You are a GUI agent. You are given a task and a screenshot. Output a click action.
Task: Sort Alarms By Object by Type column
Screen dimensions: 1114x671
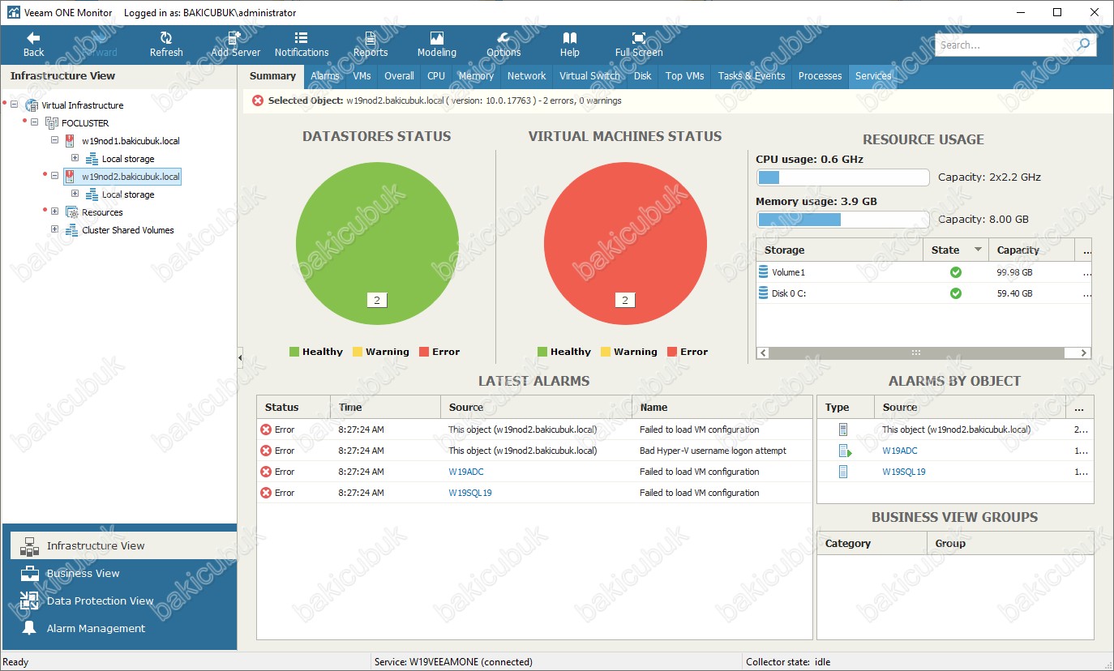(x=846, y=407)
